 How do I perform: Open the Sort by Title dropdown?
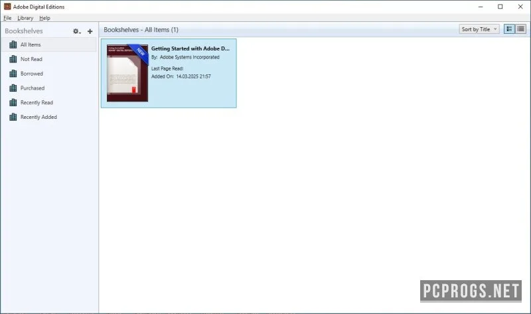479,29
